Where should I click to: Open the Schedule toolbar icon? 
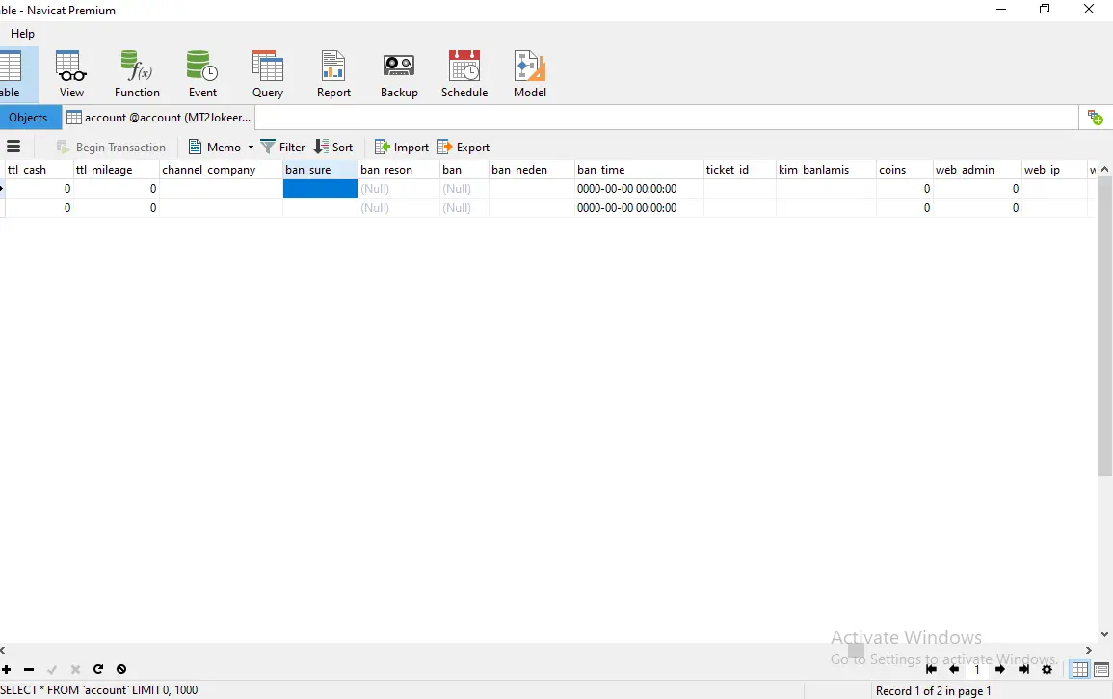(464, 74)
